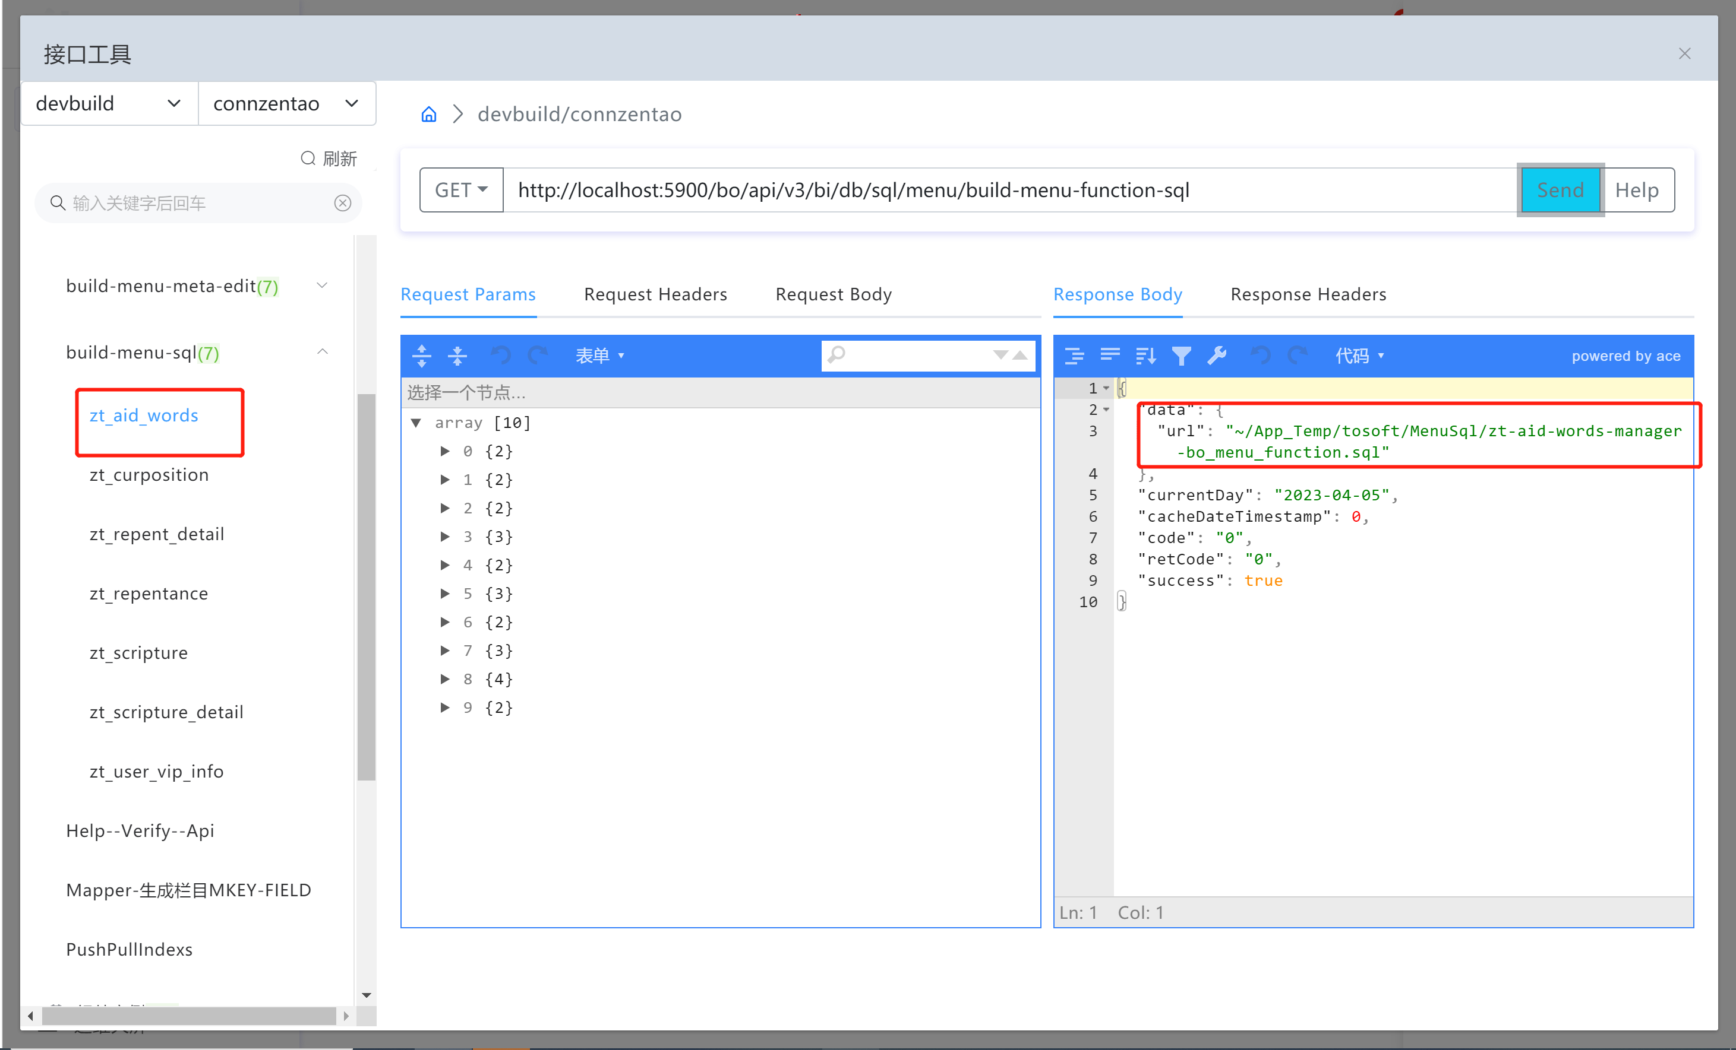Image resolution: width=1736 pixels, height=1050 pixels.
Task: Click the powered by ace link
Action: (1625, 356)
